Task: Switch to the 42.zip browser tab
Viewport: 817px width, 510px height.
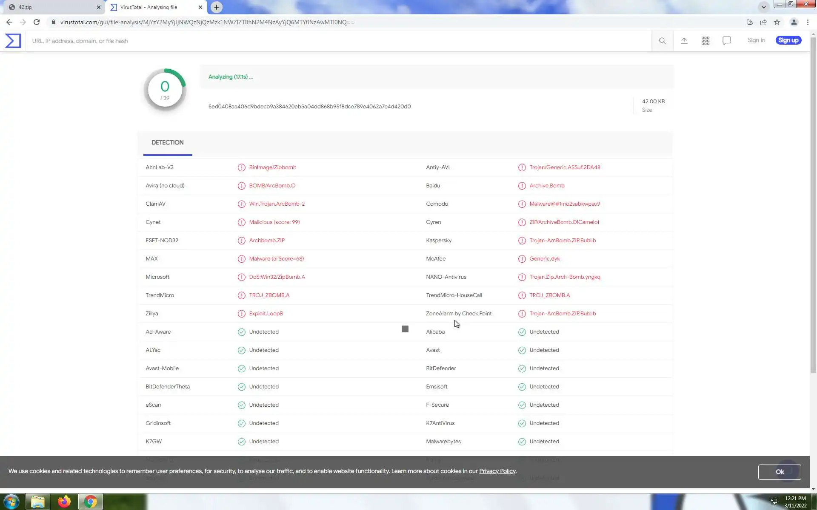Action: [x=51, y=7]
